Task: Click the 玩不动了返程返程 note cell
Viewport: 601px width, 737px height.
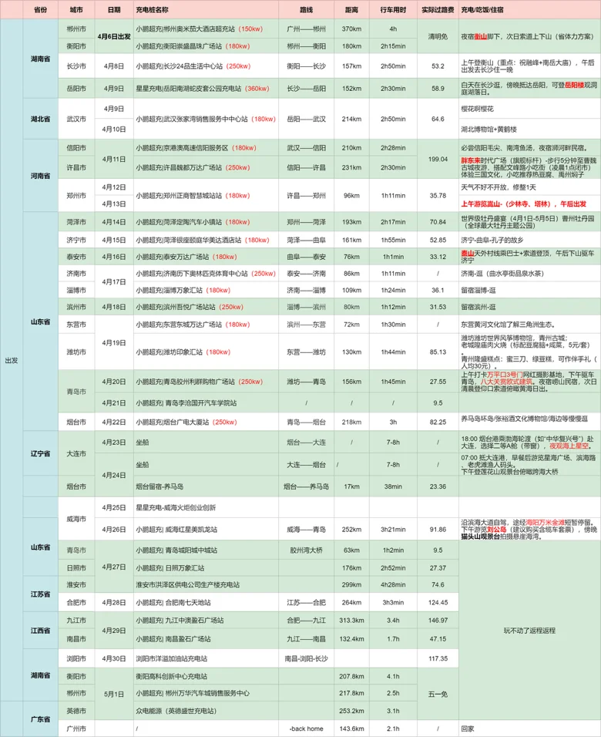Action: pyautogui.click(x=529, y=630)
